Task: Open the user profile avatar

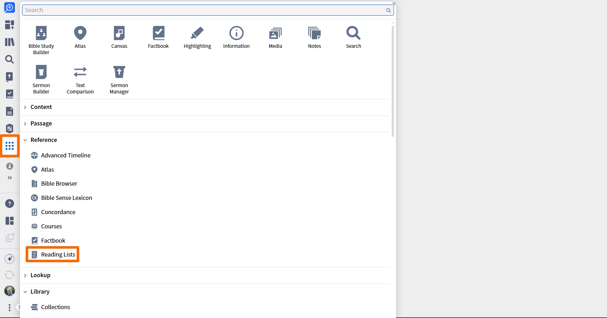Action: (10, 291)
